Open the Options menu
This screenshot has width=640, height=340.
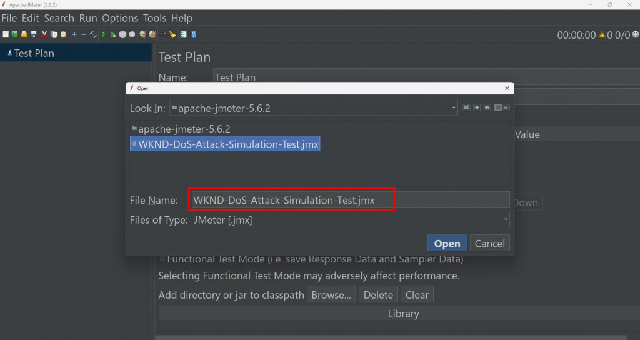click(120, 18)
